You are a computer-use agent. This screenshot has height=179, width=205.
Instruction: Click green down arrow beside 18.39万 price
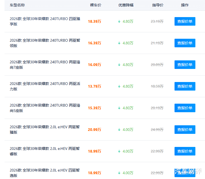click(119, 21)
